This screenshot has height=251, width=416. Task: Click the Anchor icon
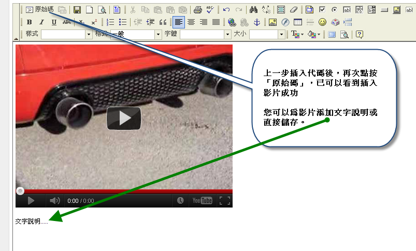[x=256, y=22]
